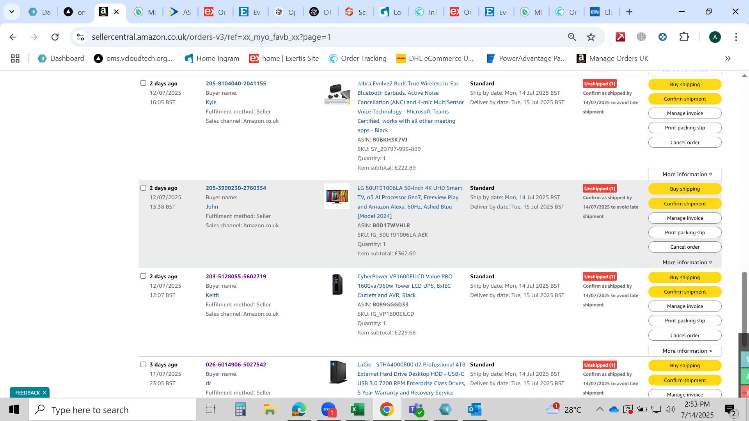View site information icon in address bar
Screen dimensions: 749x421
click(80, 37)
